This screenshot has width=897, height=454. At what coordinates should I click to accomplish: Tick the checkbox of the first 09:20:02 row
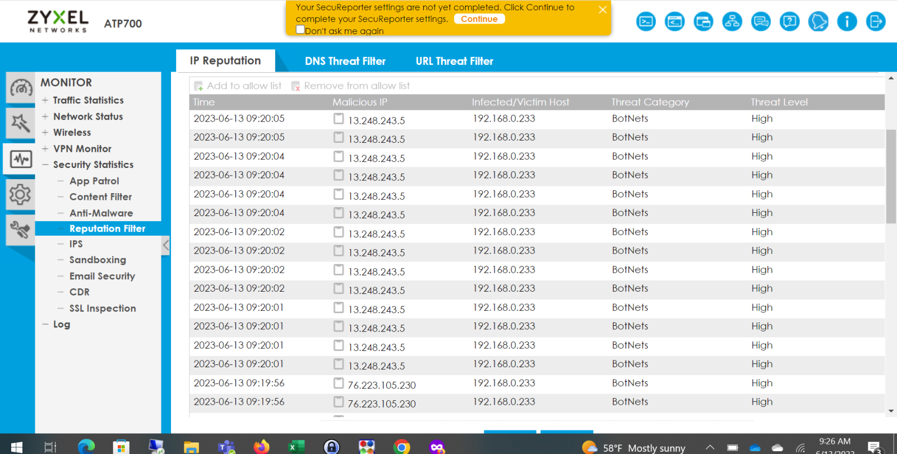click(x=339, y=232)
